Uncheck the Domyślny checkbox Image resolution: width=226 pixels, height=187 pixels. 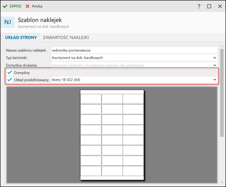pos(10,73)
